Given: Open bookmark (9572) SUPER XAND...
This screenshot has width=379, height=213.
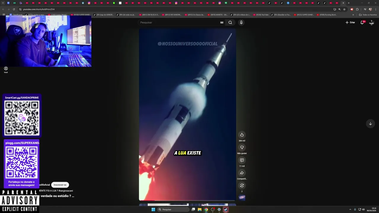Looking at the screenshot, I should click(x=304, y=15).
